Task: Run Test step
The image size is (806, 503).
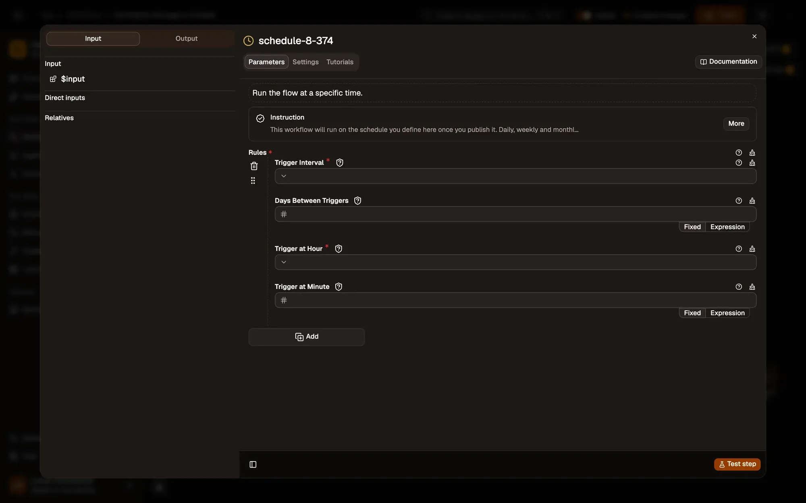Action: [737, 464]
